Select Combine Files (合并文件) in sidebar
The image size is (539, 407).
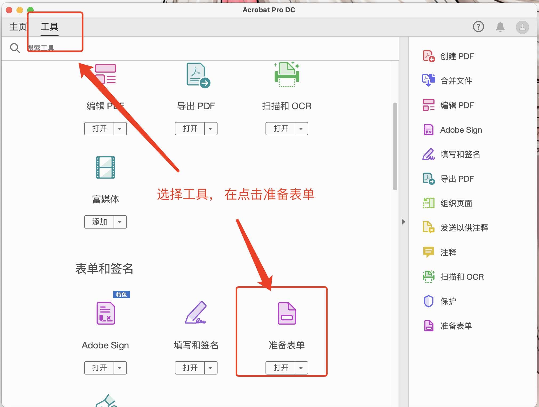click(x=456, y=81)
